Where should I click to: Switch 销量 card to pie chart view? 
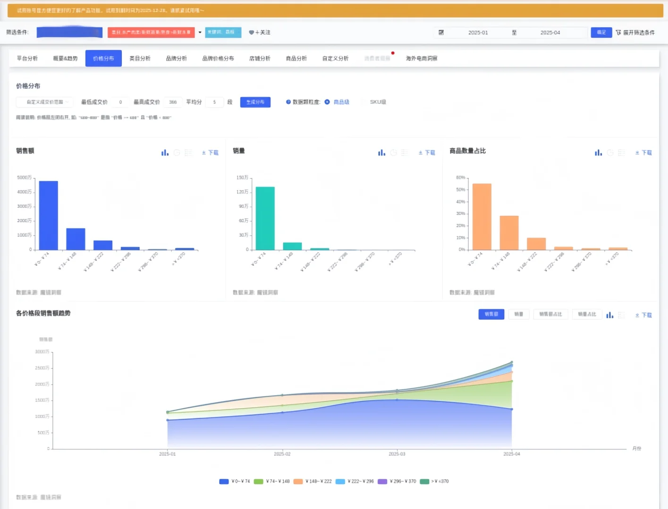click(394, 153)
